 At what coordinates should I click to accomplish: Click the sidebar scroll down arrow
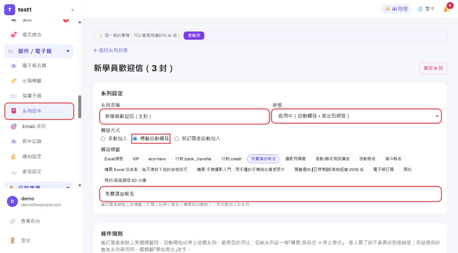(x=80, y=186)
